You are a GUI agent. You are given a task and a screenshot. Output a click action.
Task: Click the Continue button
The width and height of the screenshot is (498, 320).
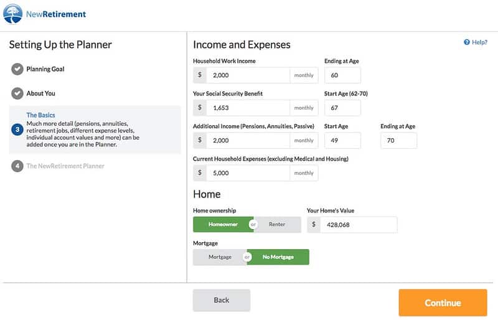(x=443, y=303)
